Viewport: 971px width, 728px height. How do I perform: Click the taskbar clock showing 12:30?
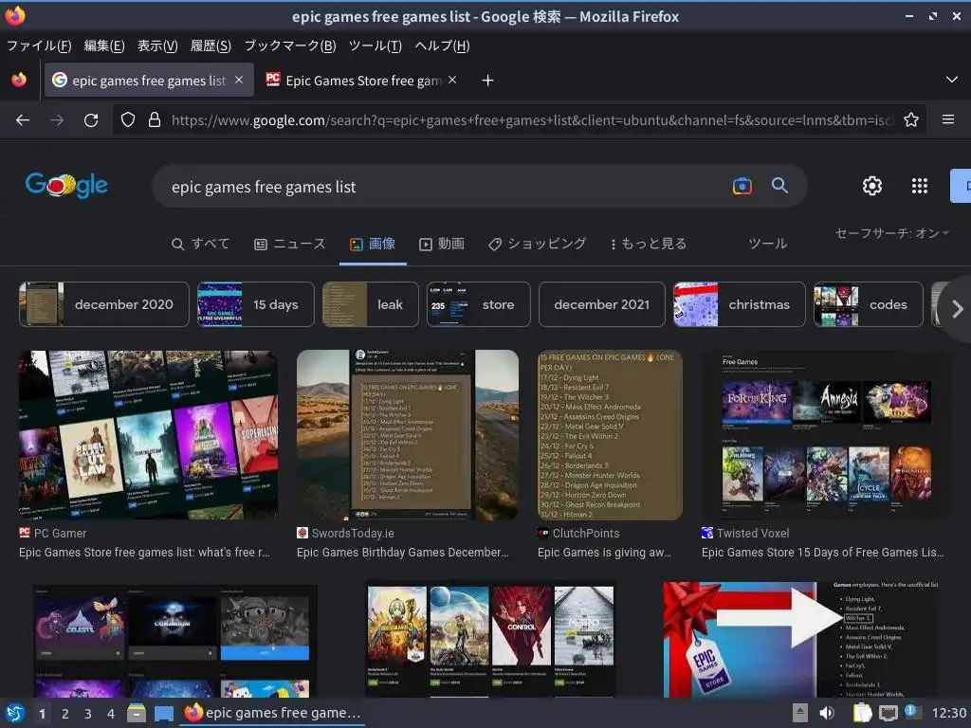click(x=949, y=713)
